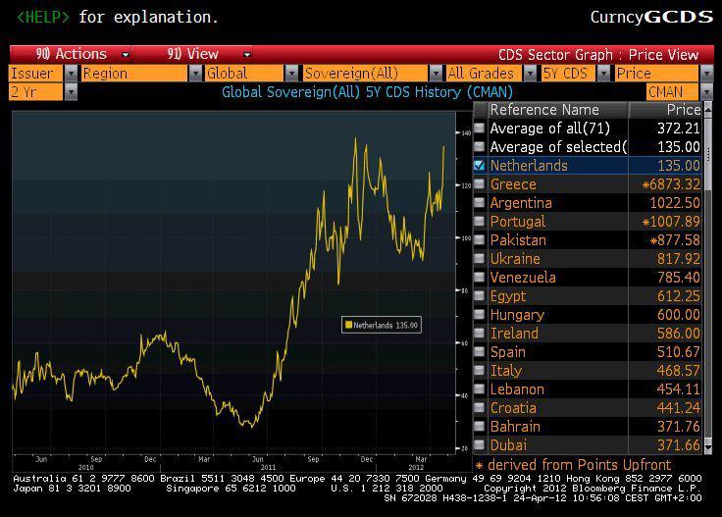Click the Spain price 510.67
The height and width of the screenshot is (517, 722).
tap(678, 352)
